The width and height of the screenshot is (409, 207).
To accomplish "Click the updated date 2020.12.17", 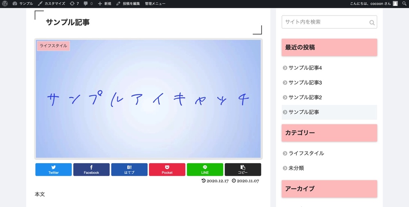I will click(x=218, y=181).
